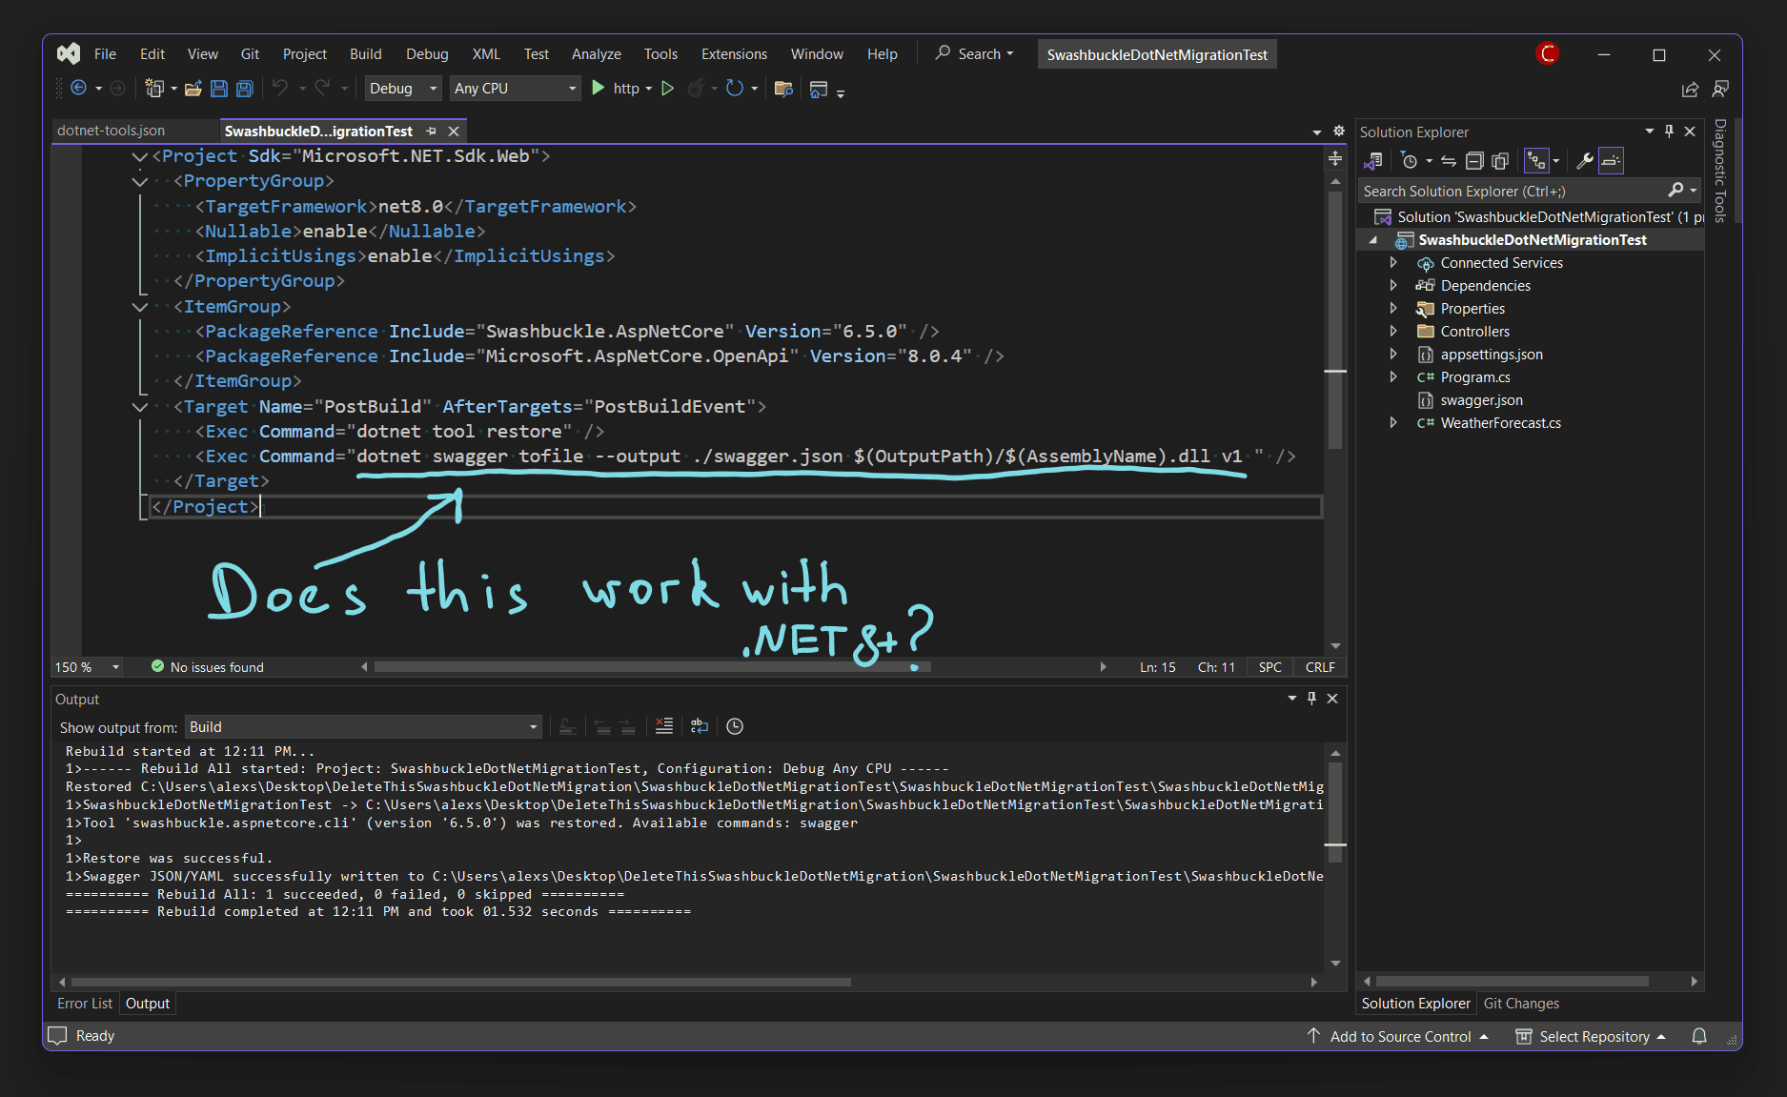Switch to the dotnet-tools.json tab

tap(111, 131)
